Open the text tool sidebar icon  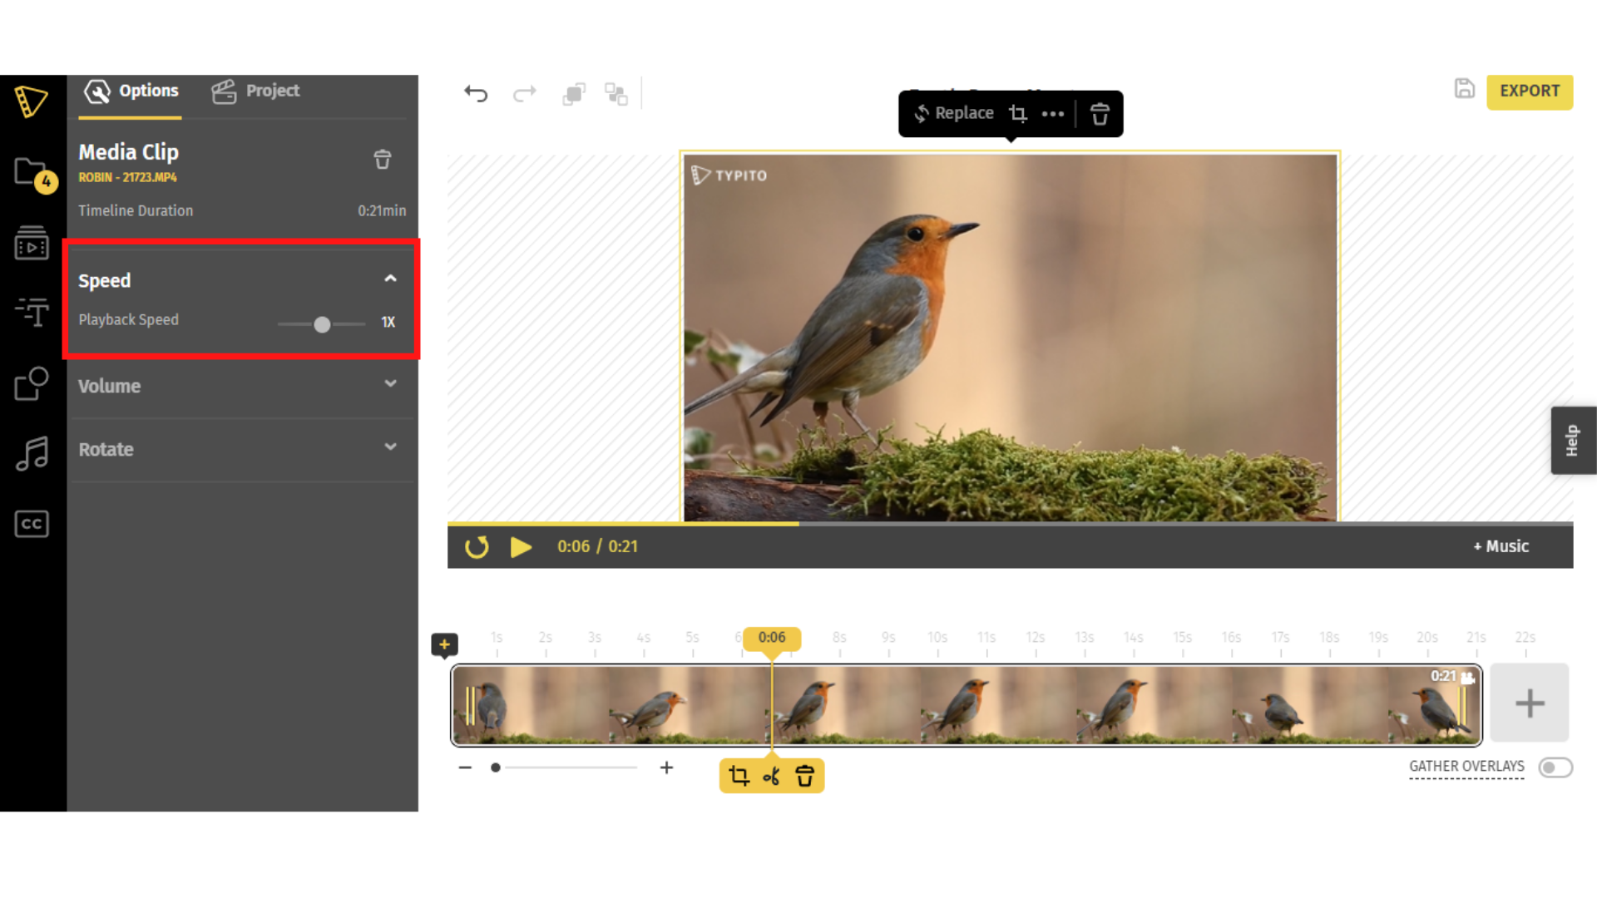(x=32, y=312)
